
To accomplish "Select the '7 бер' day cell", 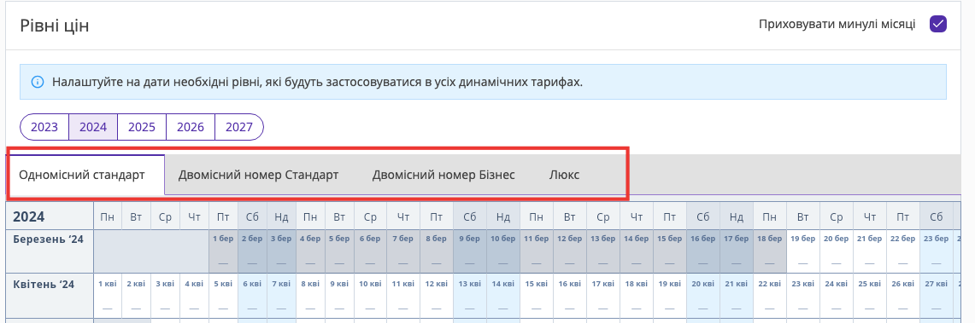I will (403, 251).
